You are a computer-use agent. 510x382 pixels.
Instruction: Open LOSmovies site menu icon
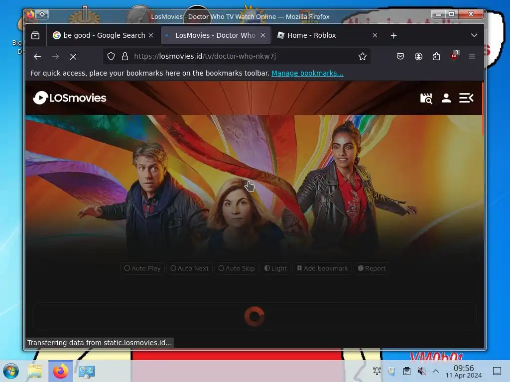pyautogui.click(x=466, y=98)
